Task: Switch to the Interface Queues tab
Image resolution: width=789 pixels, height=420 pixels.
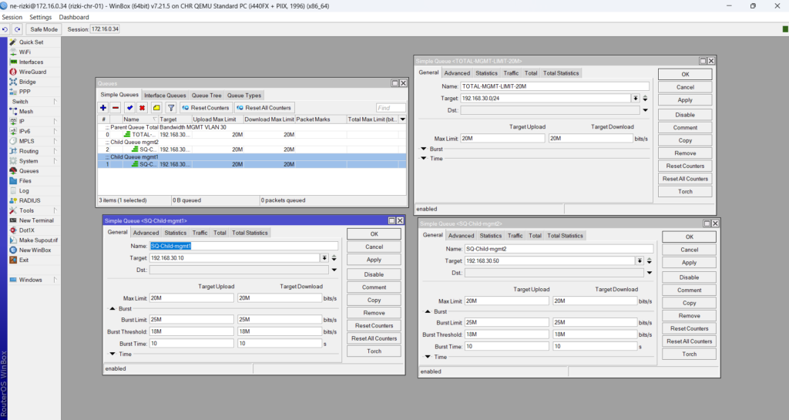Action: tap(165, 95)
